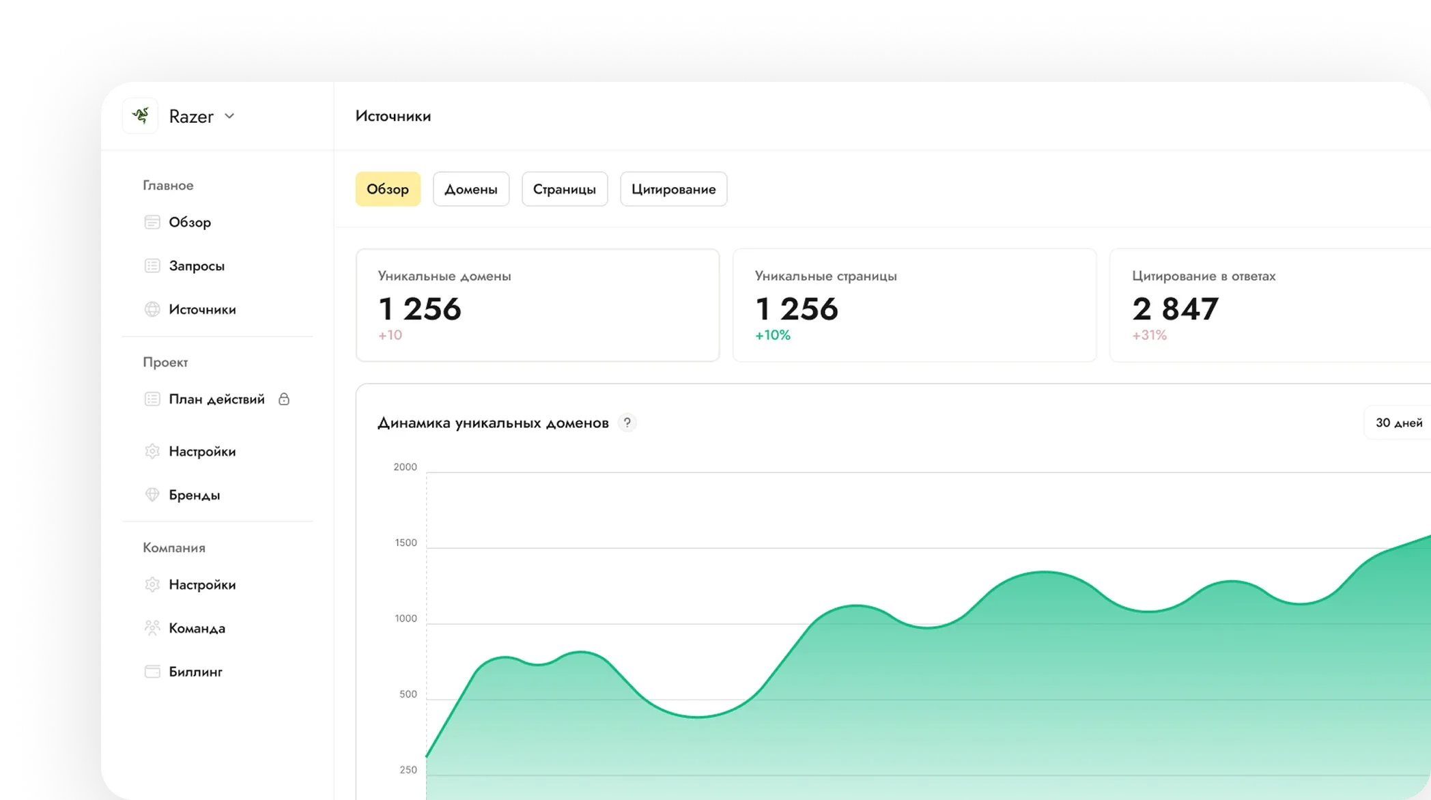Click the Биллинг card icon
The width and height of the screenshot is (1431, 800).
152,672
